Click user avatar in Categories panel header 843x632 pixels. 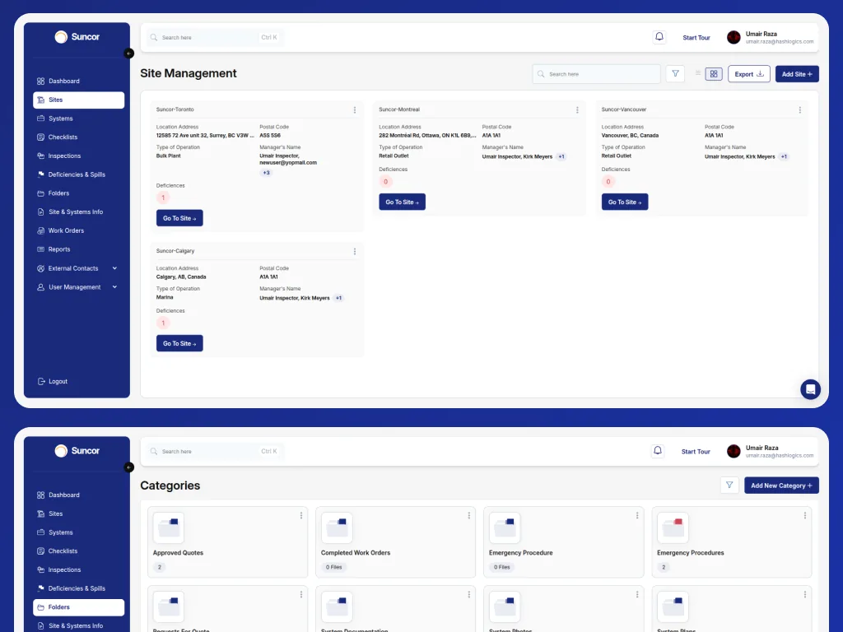click(x=734, y=451)
